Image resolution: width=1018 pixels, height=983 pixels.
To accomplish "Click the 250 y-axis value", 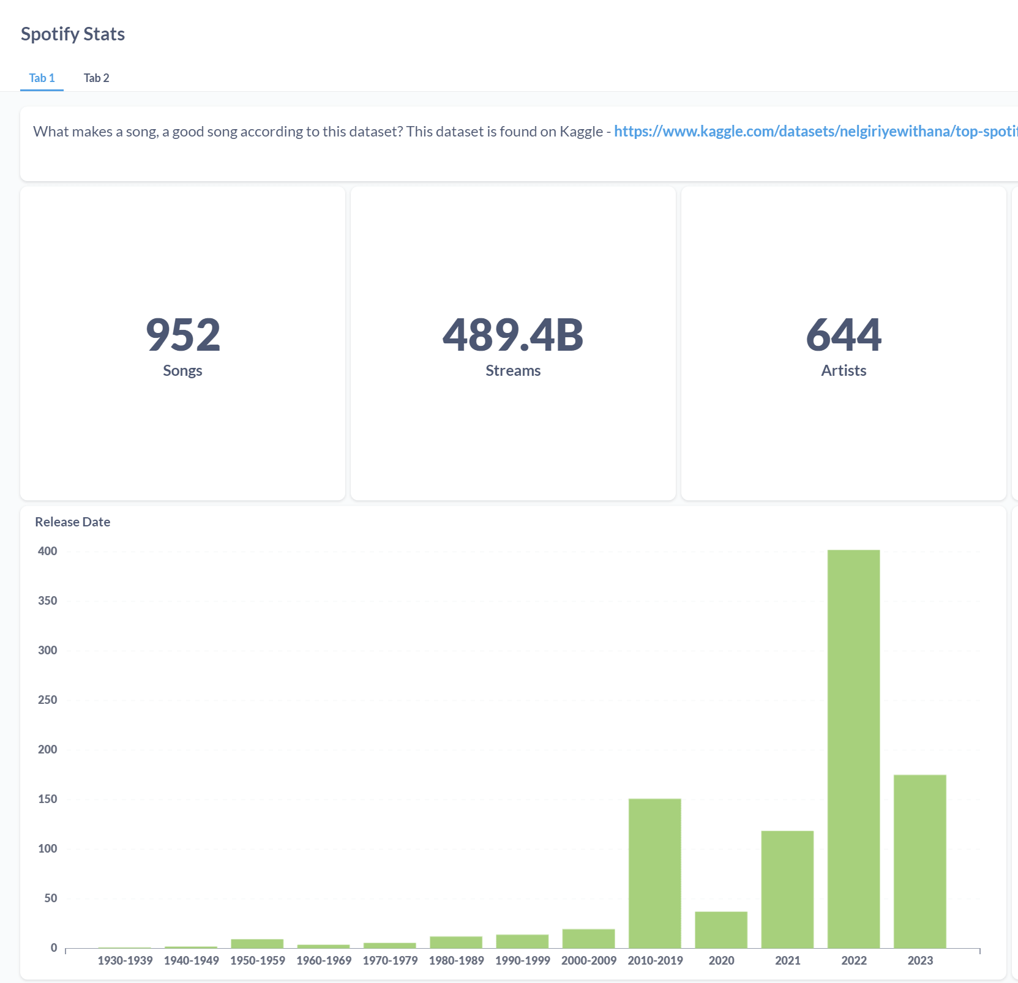I will (47, 700).
